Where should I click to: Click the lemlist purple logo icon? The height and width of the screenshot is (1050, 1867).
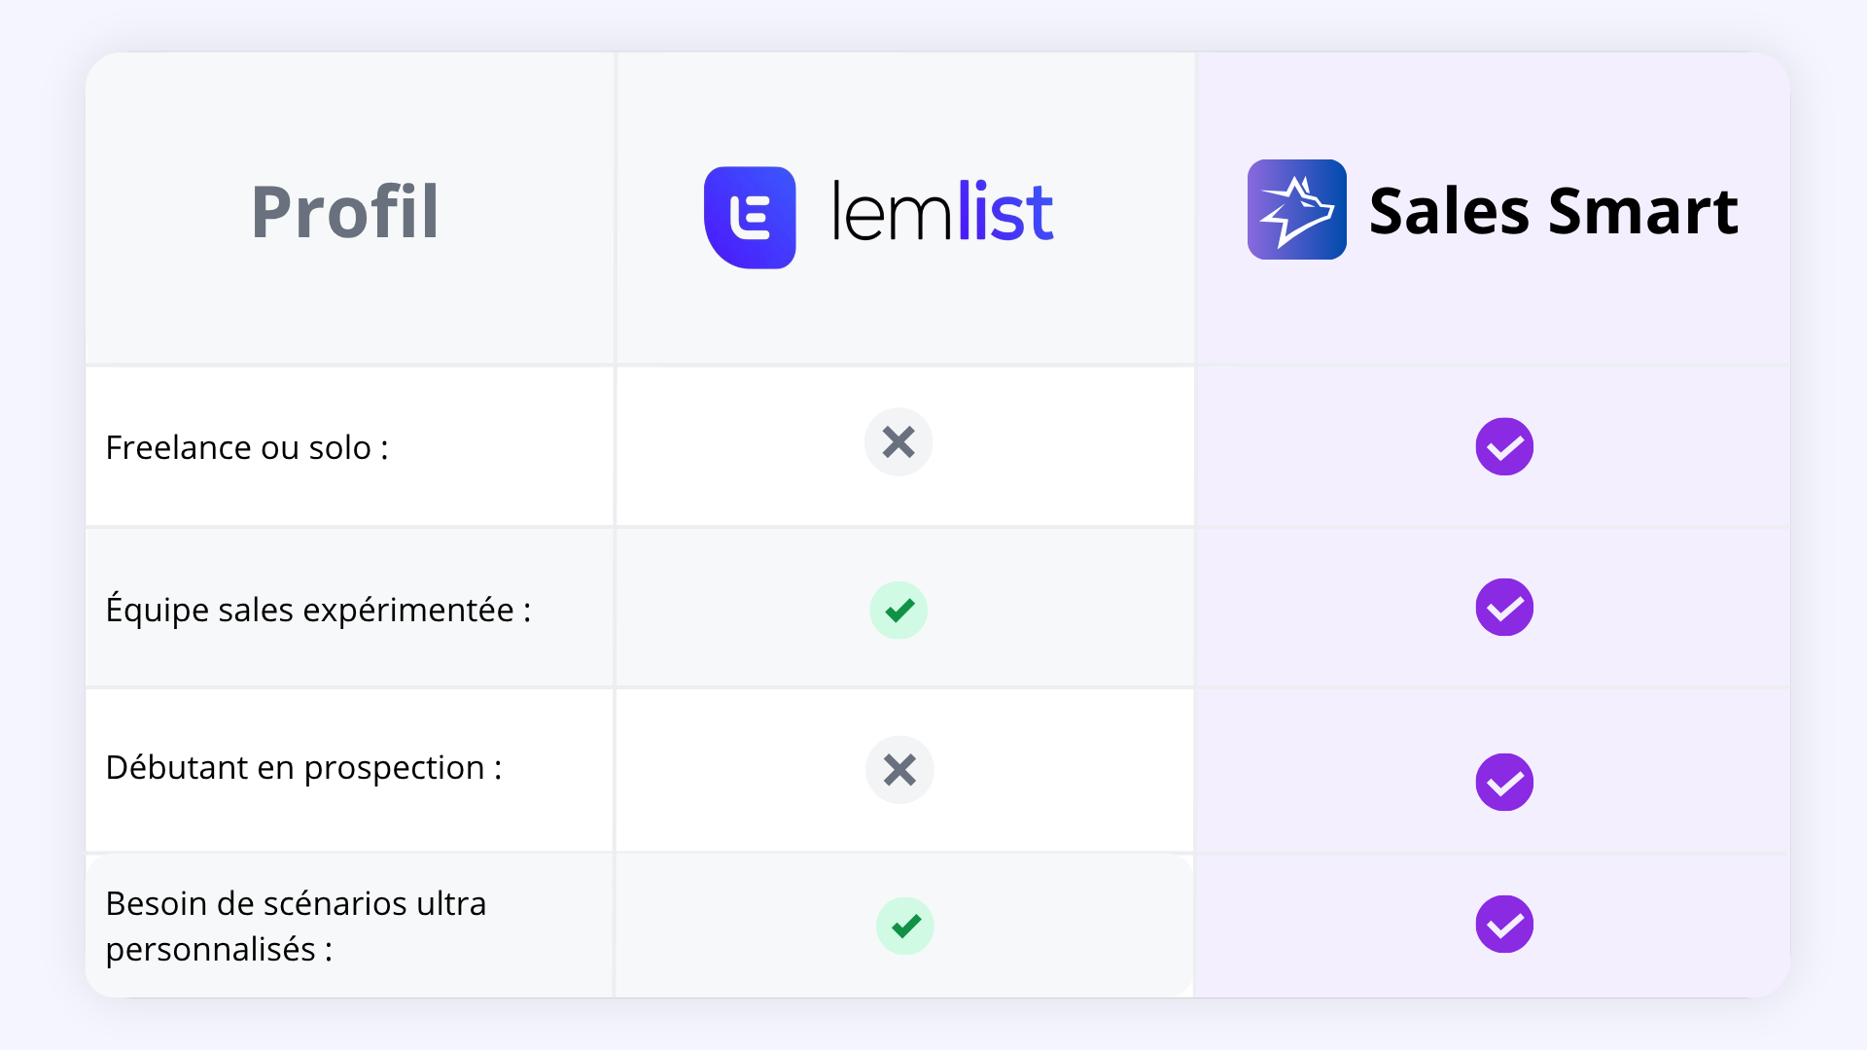point(750,218)
